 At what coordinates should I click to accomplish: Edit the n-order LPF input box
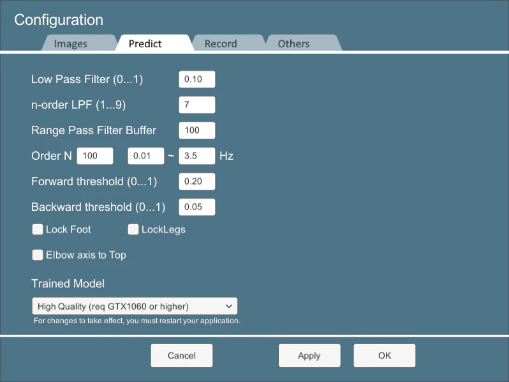pyautogui.click(x=196, y=105)
